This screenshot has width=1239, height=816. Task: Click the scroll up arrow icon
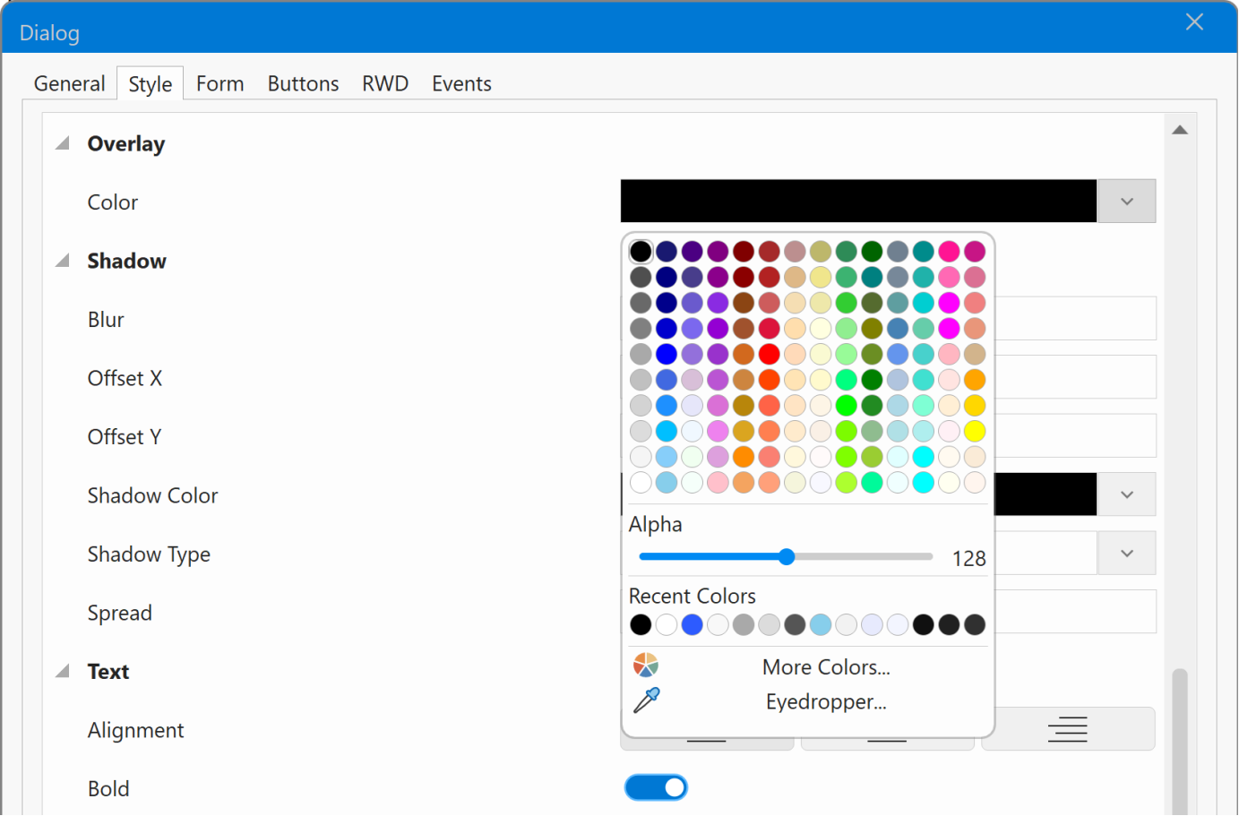1180,130
